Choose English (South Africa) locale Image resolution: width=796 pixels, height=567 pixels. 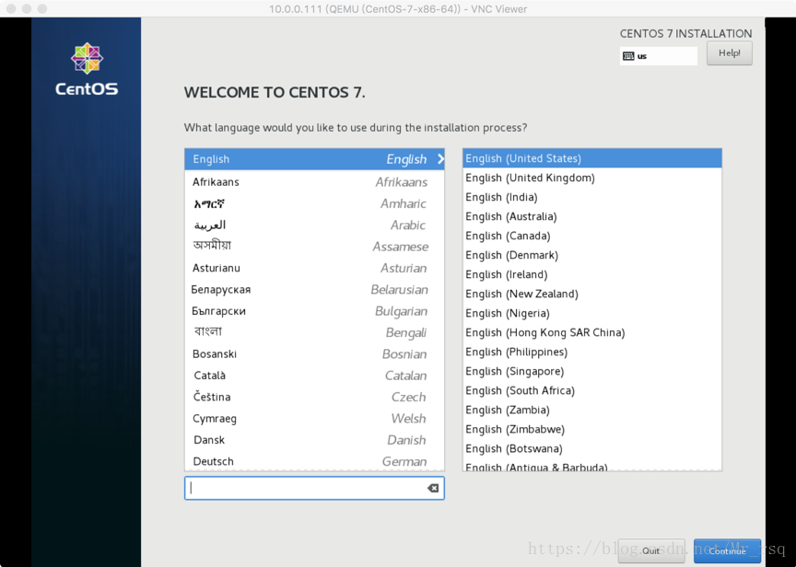591,390
